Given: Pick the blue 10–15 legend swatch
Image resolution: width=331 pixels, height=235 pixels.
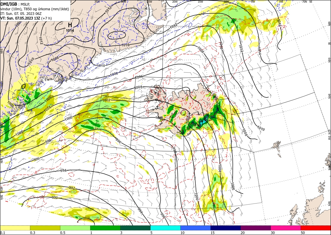Looking at the screenshot, I should [196, 228].
